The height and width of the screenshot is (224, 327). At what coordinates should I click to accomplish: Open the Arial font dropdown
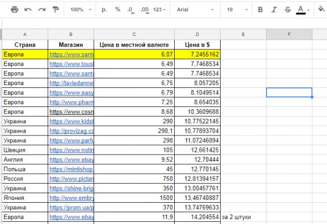195,10
